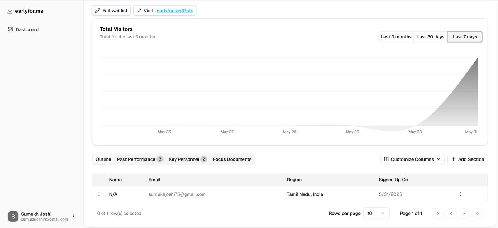
Task: Click the Dashboard grid icon
Action: [10, 29]
